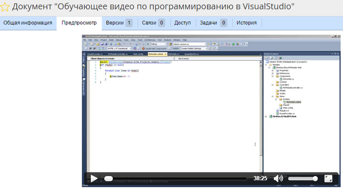Click the 38:25 video time display

[x=260, y=178]
